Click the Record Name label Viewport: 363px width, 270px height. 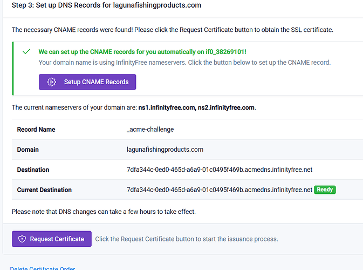click(x=36, y=129)
